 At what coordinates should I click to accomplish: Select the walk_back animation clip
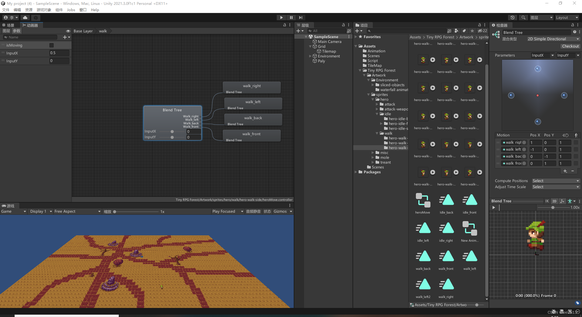423,260
